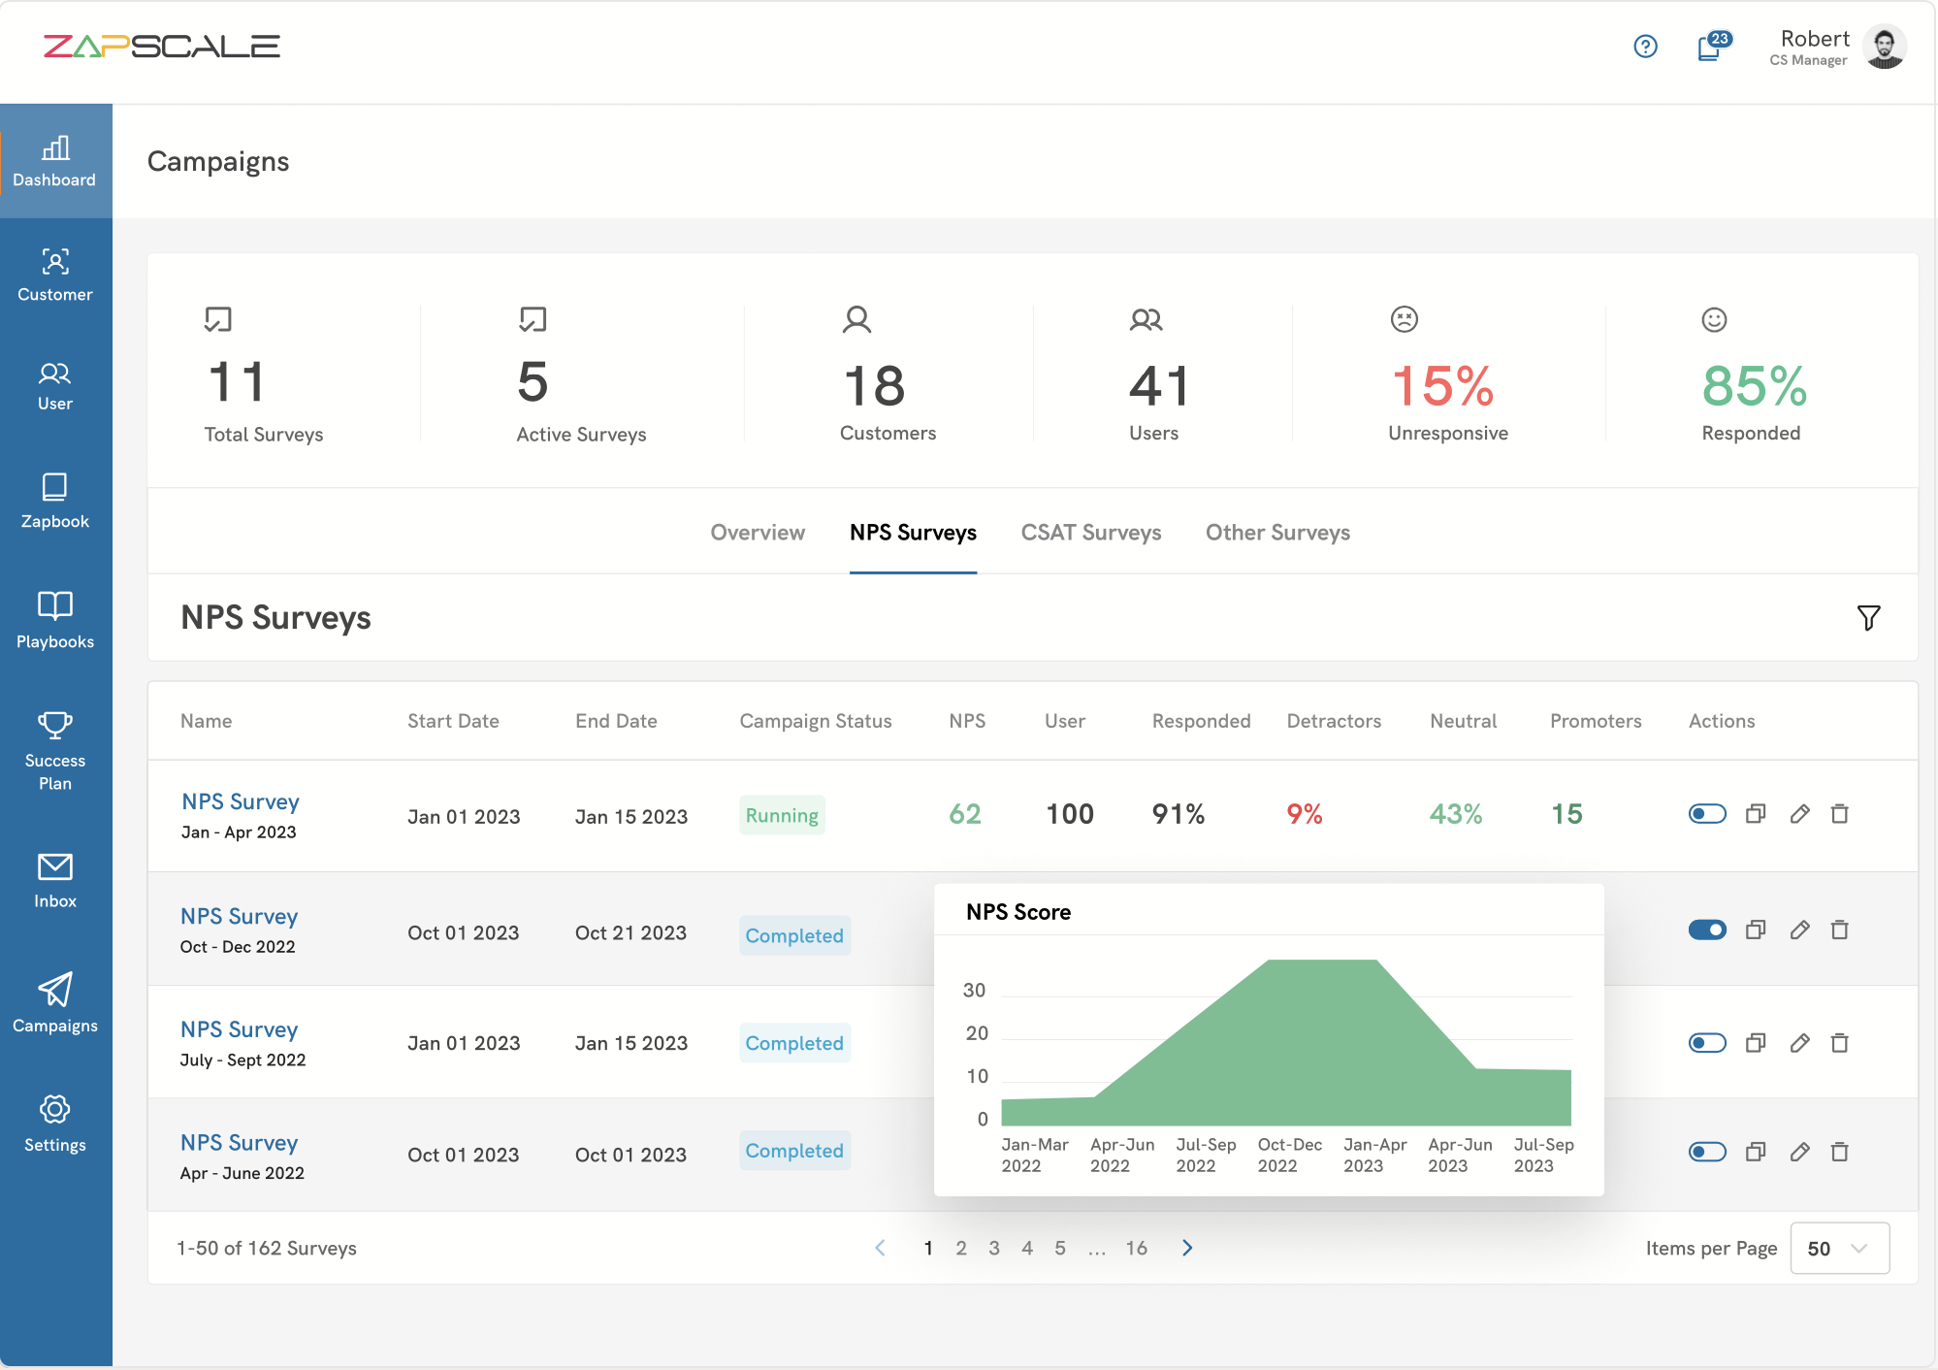The image size is (1938, 1370).
Task: Disable the Oct - Dec 2022 survey toggle
Action: click(1707, 930)
